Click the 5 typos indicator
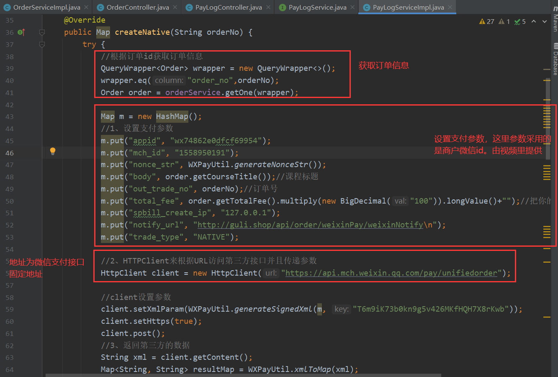558x377 pixels. click(520, 21)
